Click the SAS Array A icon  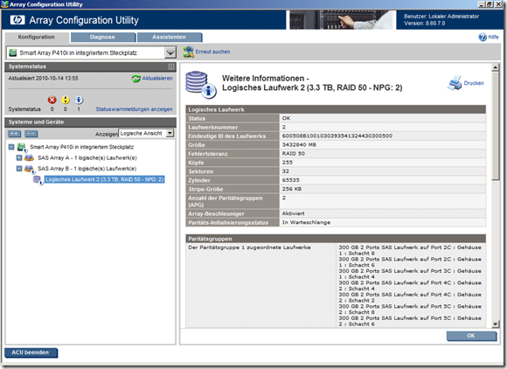(29, 157)
